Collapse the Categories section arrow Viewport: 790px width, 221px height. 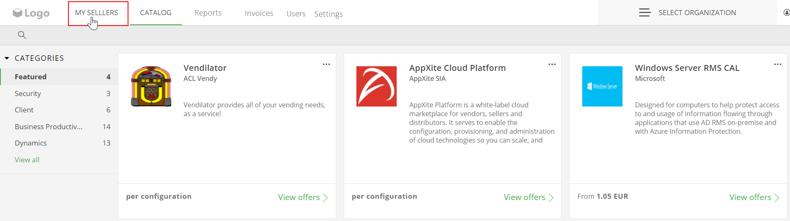point(7,58)
